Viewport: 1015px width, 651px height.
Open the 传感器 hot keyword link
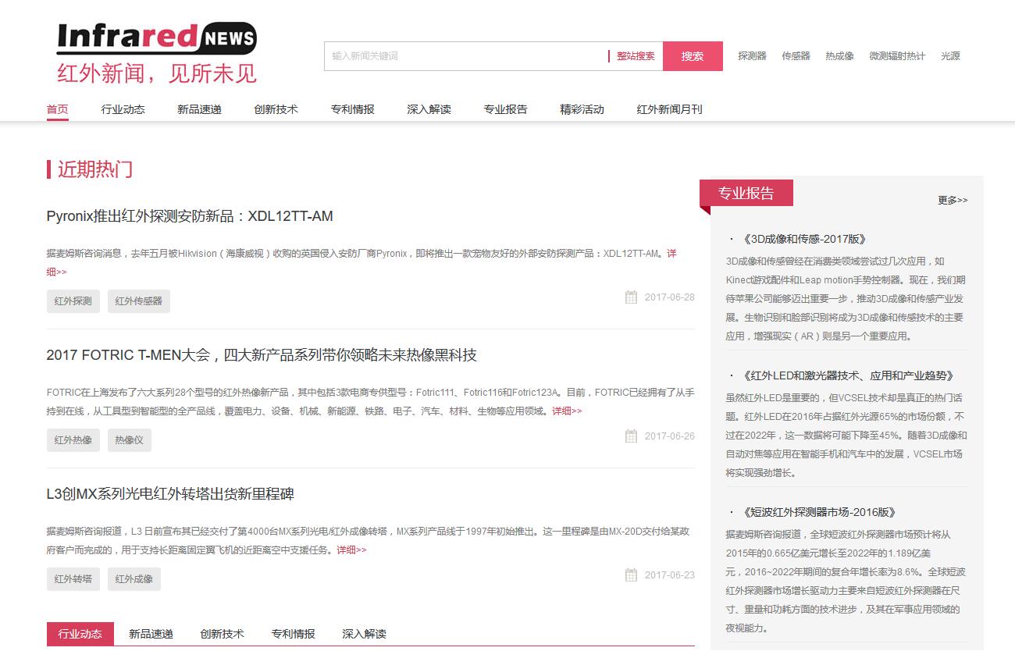[796, 56]
